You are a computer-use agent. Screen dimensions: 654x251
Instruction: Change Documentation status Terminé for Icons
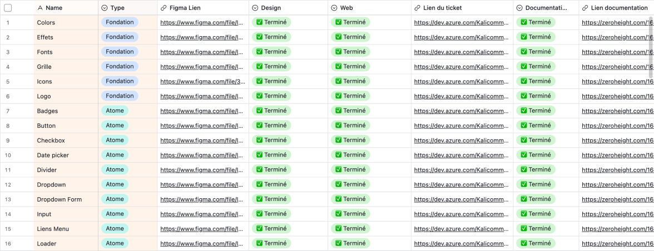click(536, 81)
